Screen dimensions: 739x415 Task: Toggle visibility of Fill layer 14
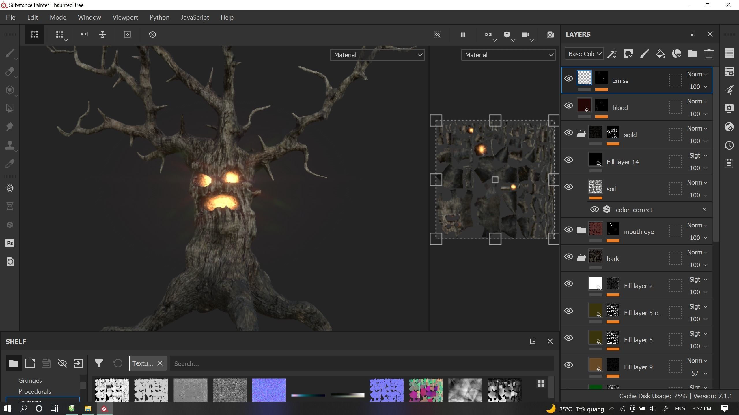click(569, 160)
